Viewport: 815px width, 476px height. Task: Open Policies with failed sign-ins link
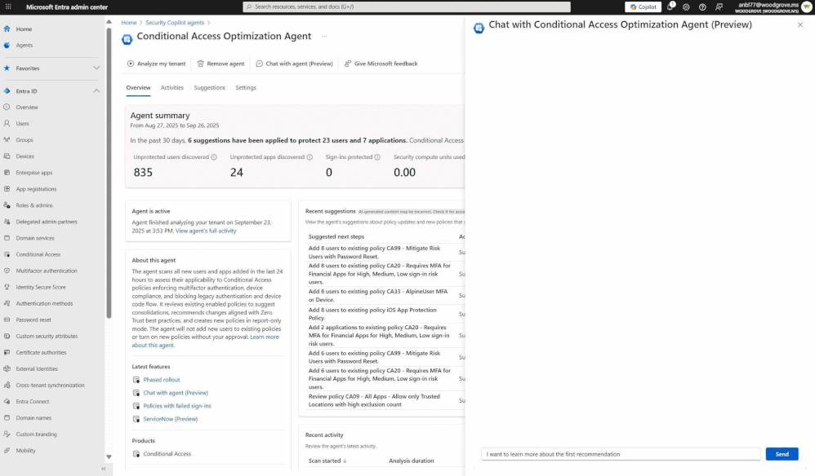[x=177, y=406]
